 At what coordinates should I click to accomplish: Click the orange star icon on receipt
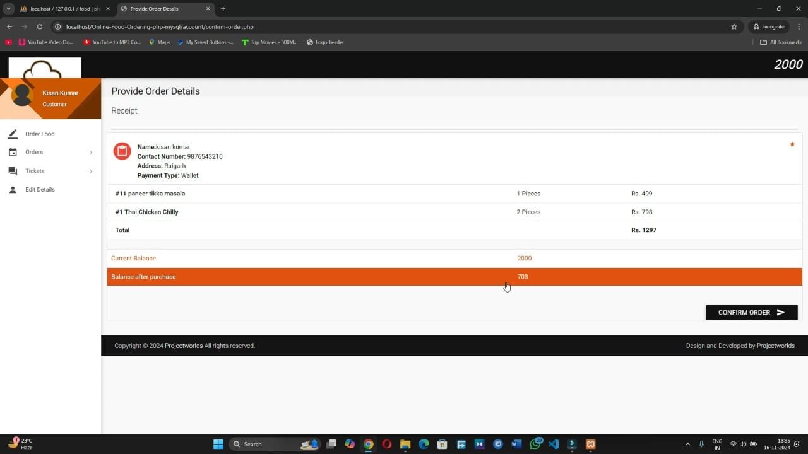pyautogui.click(x=792, y=145)
